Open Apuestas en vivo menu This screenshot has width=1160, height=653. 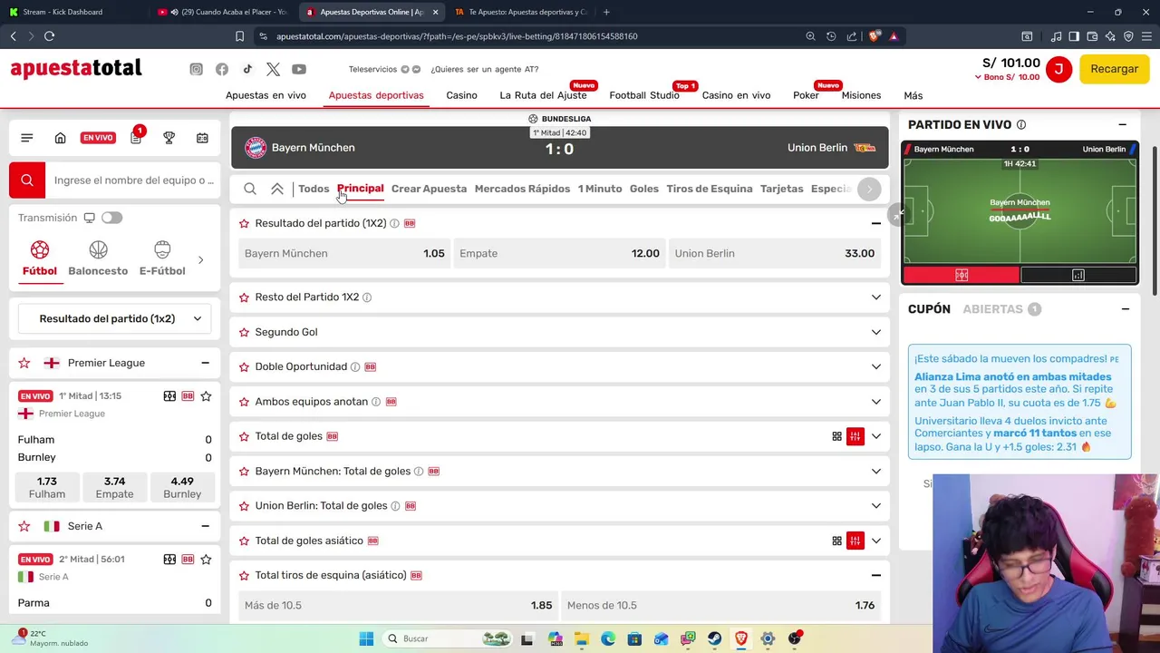coord(266,95)
